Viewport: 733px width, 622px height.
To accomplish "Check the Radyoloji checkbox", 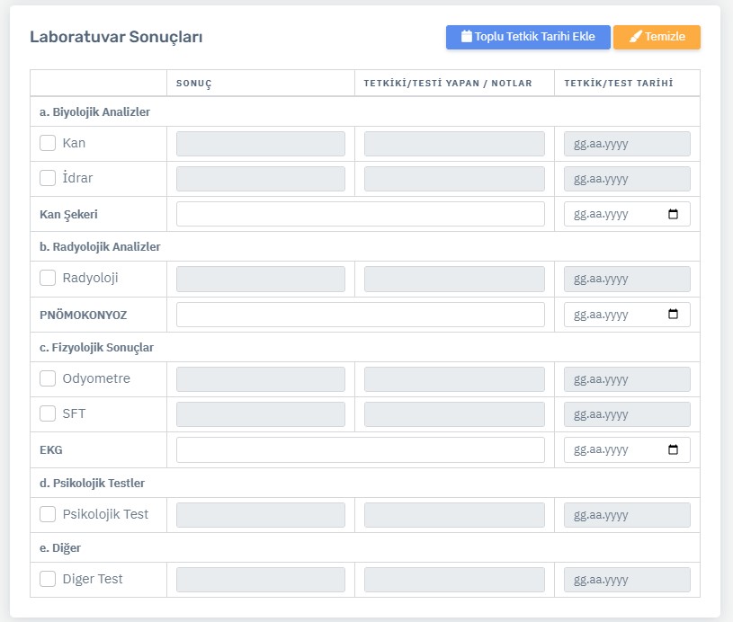I will (x=48, y=278).
